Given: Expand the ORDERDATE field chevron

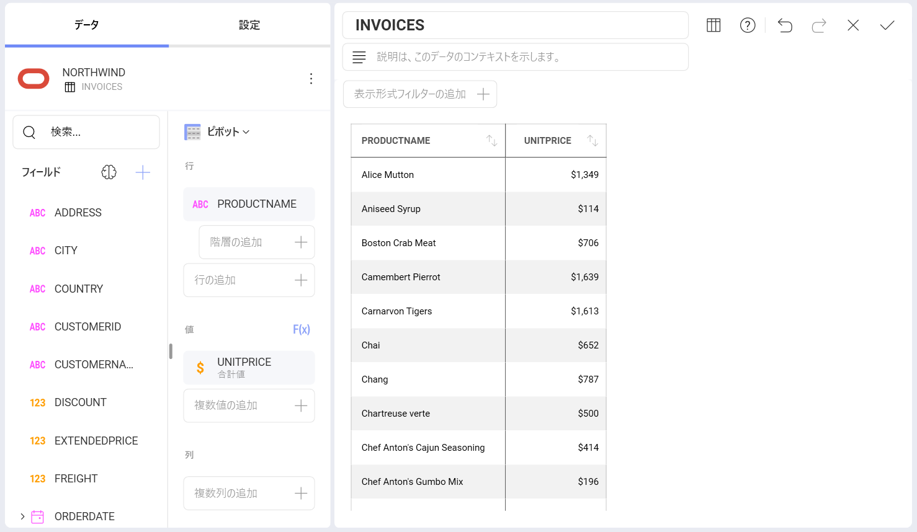Looking at the screenshot, I should tap(22, 516).
